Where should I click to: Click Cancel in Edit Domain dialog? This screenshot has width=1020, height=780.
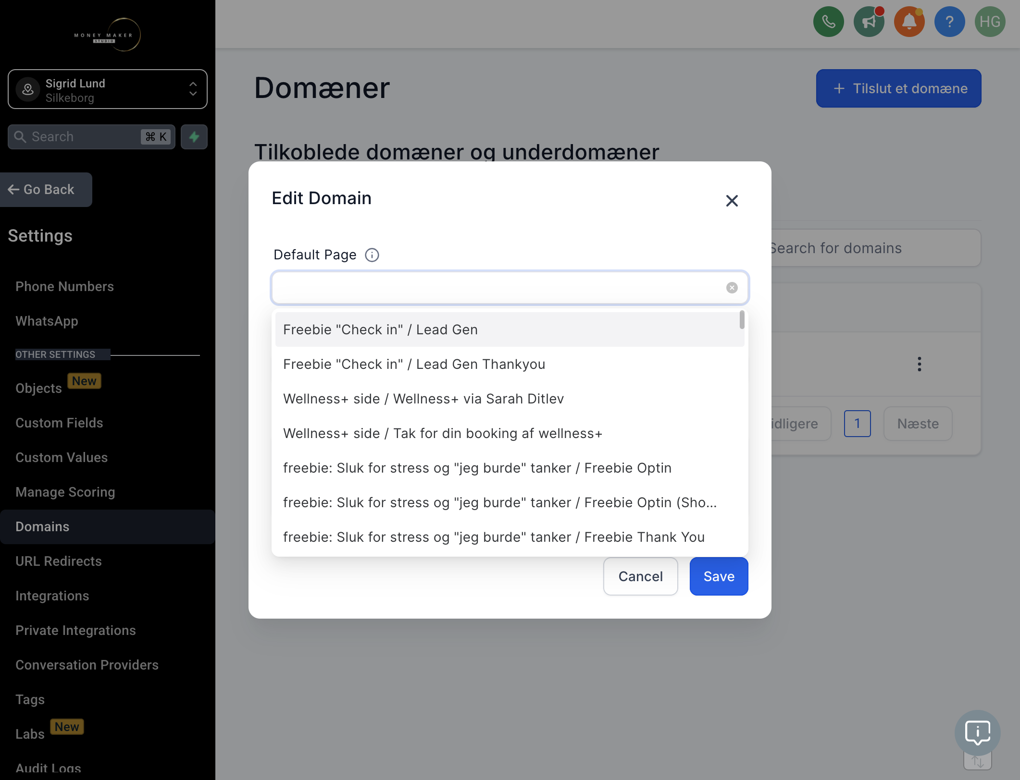coord(640,576)
